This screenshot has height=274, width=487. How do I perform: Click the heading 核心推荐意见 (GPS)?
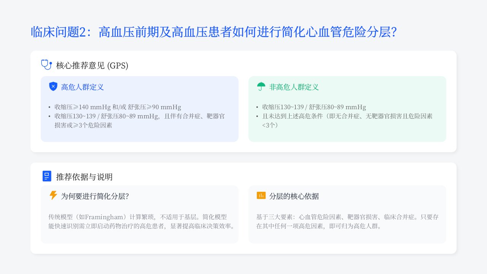click(92, 65)
